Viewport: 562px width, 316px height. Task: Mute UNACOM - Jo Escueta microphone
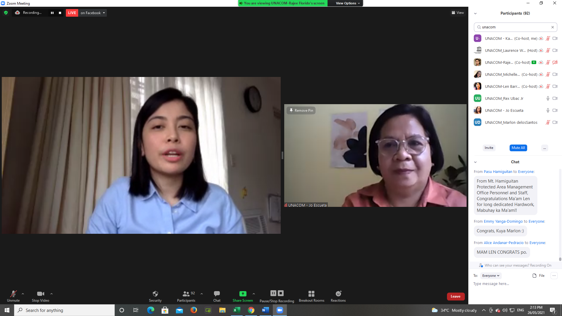point(548,110)
